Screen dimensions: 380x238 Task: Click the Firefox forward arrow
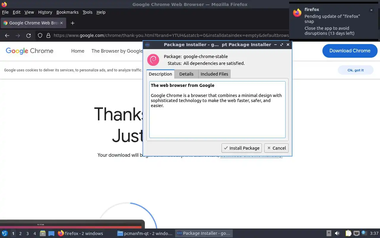click(18, 35)
